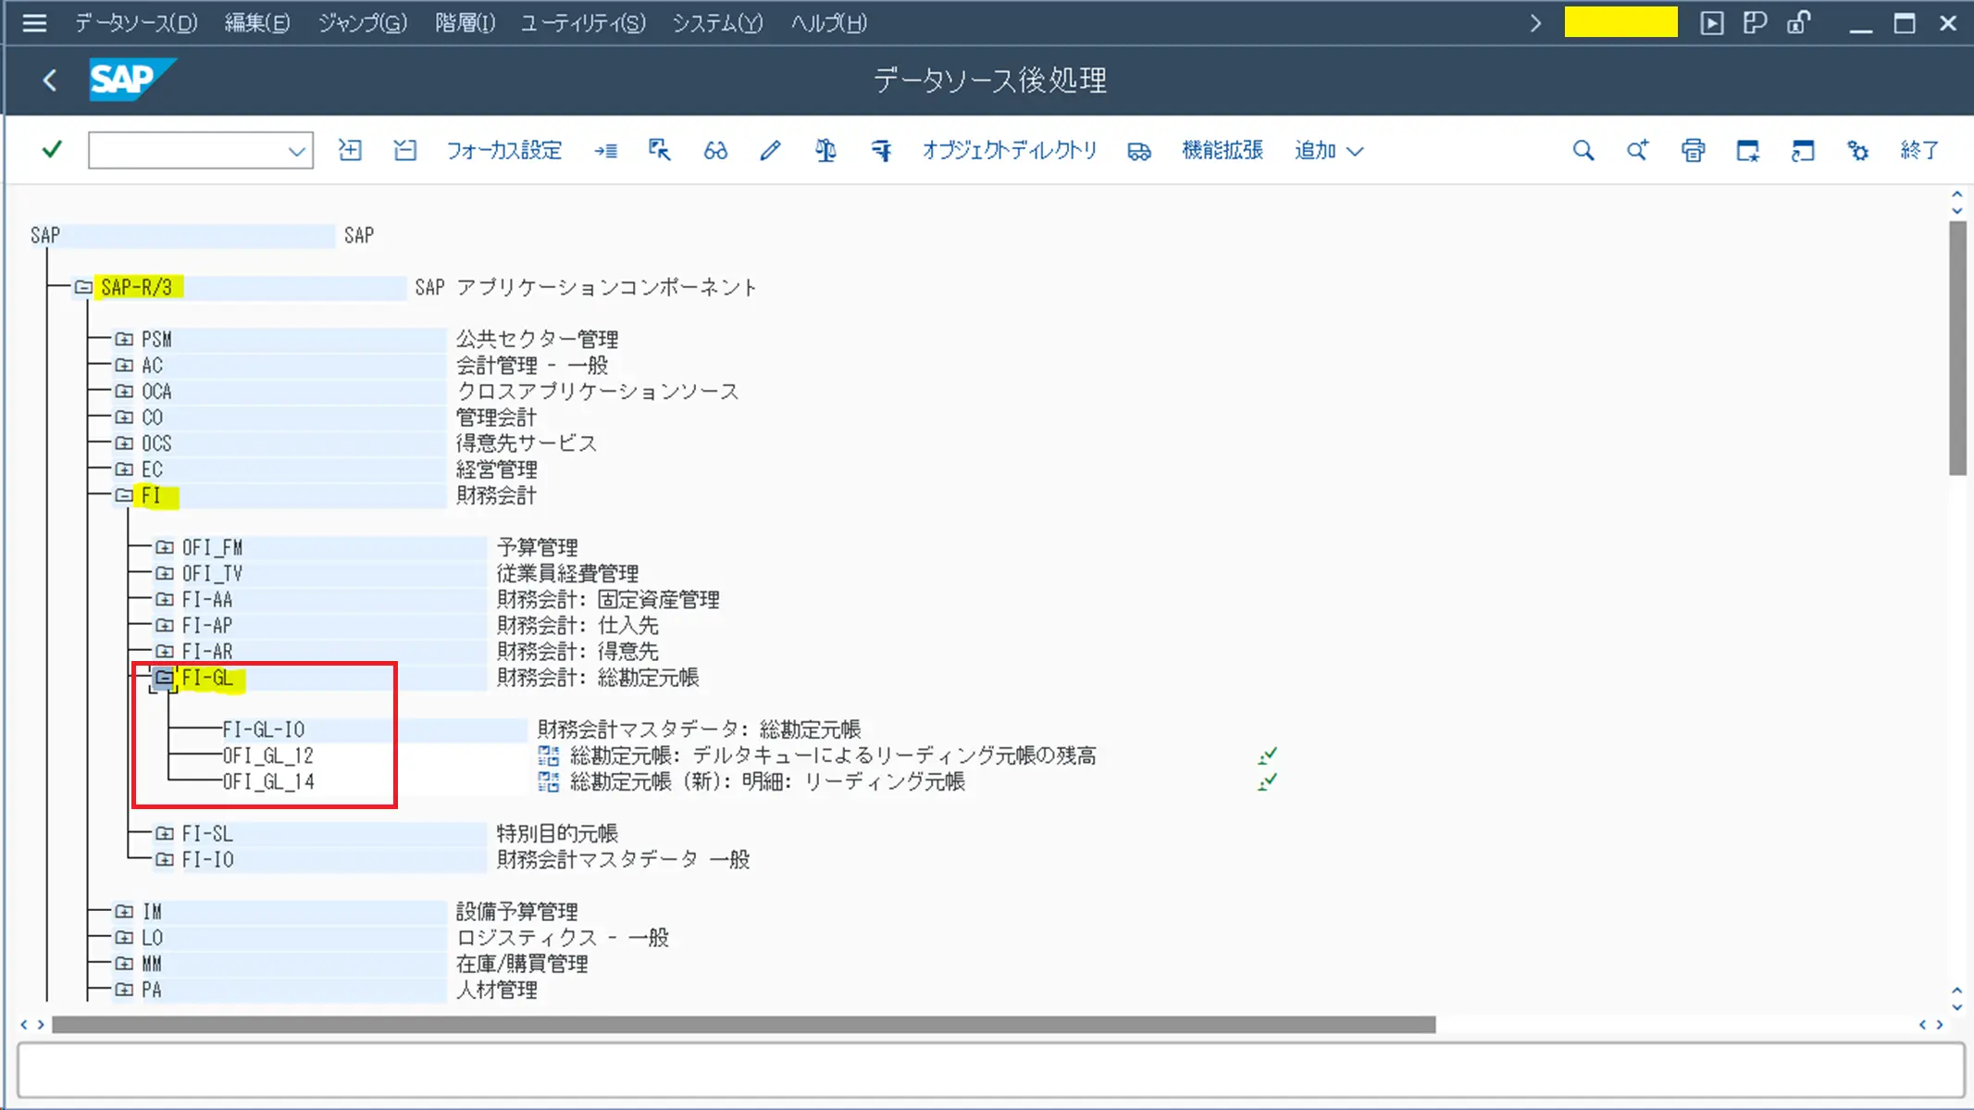Click datasource icon beside デルタキュー description
1974x1110 pixels.
549,755
